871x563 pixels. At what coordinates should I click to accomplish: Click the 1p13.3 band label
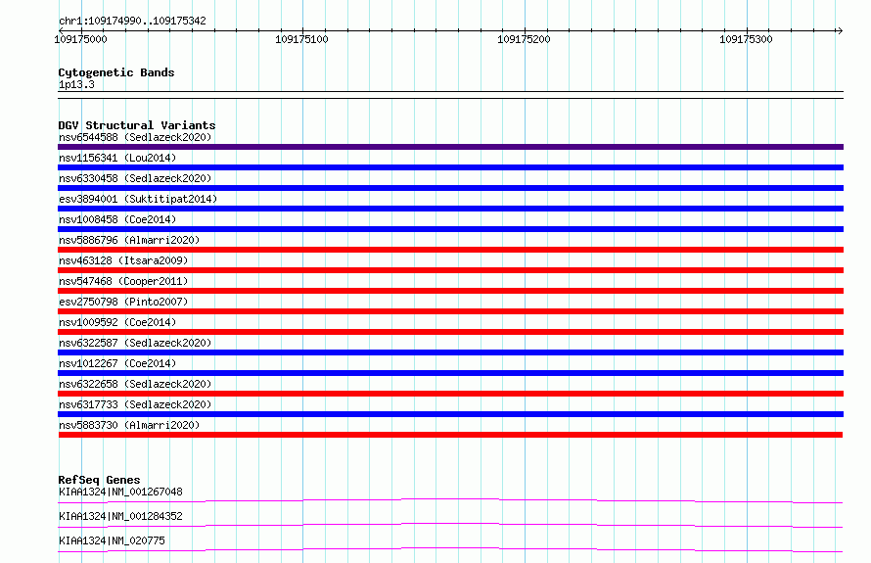click(76, 84)
